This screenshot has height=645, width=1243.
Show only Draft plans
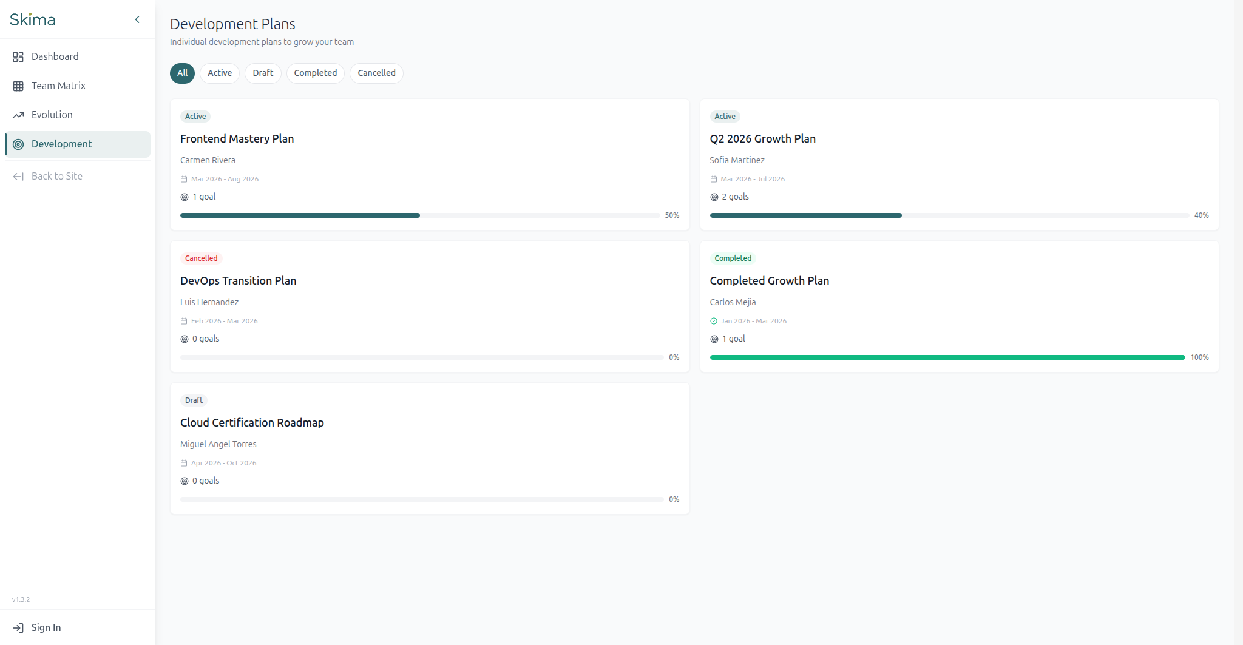point(263,73)
